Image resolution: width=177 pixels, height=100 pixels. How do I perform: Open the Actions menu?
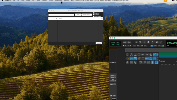tap(51, 1)
